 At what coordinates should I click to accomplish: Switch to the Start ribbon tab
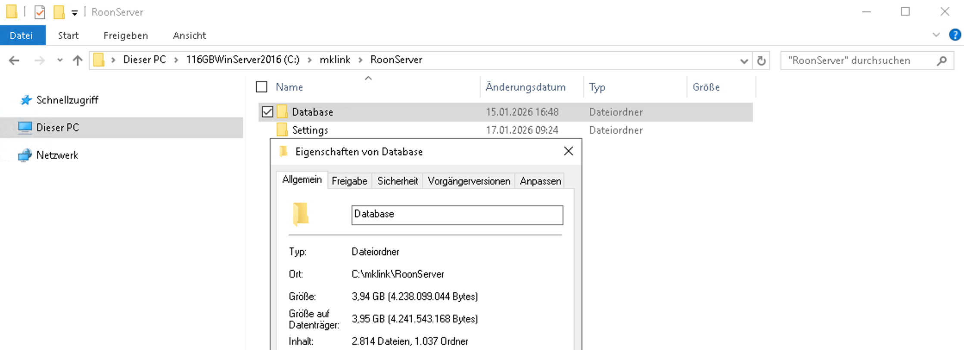coord(68,35)
